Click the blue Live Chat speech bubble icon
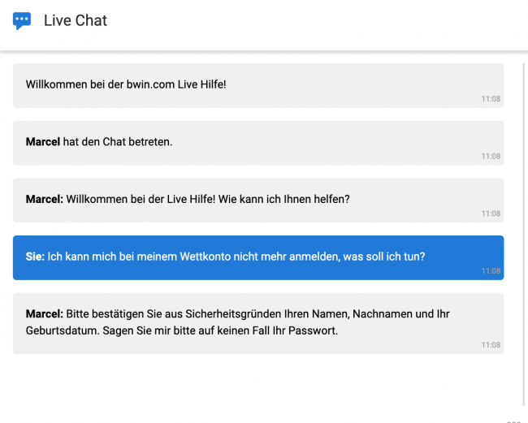The image size is (528, 423). pyautogui.click(x=22, y=21)
